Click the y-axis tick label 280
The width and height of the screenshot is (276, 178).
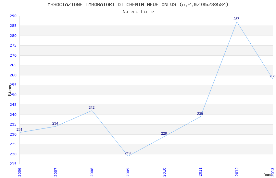[13, 36]
